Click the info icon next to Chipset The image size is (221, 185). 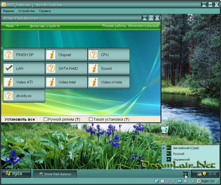pos(51,55)
